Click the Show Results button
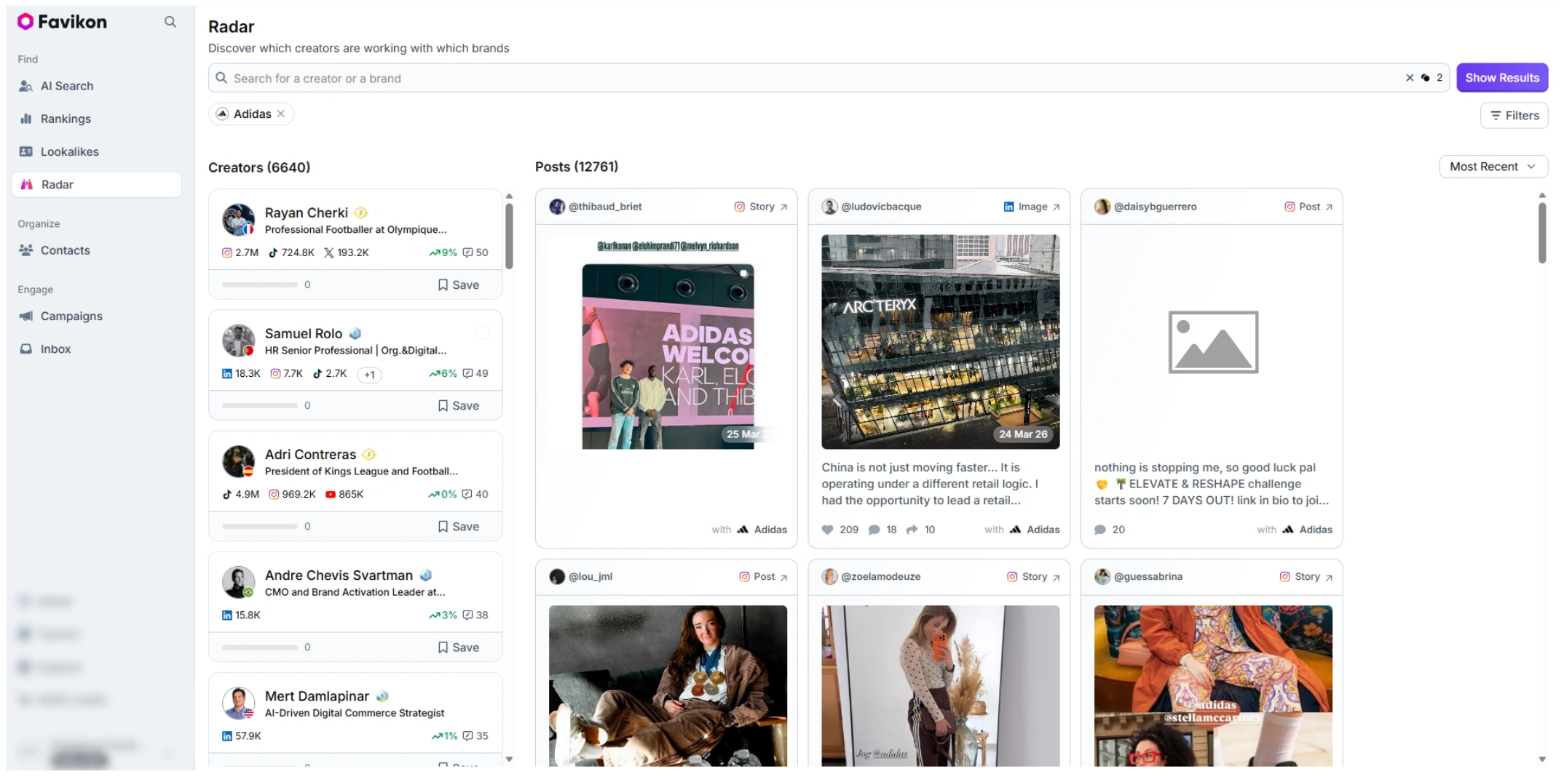The height and width of the screenshot is (777, 1564). pyautogui.click(x=1502, y=78)
